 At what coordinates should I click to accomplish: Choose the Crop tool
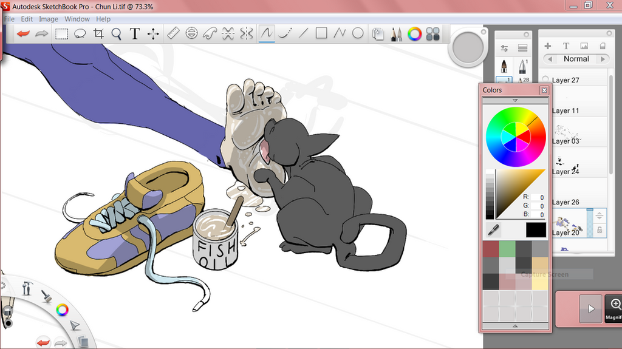tap(98, 34)
